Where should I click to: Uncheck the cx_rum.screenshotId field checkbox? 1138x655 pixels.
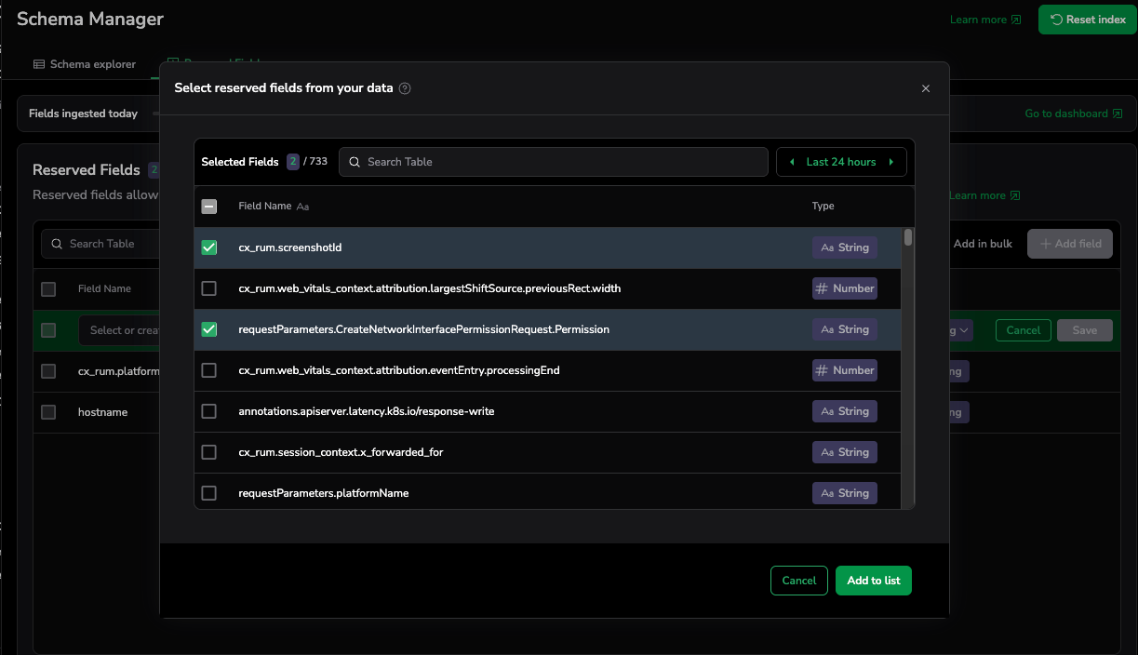209,247
